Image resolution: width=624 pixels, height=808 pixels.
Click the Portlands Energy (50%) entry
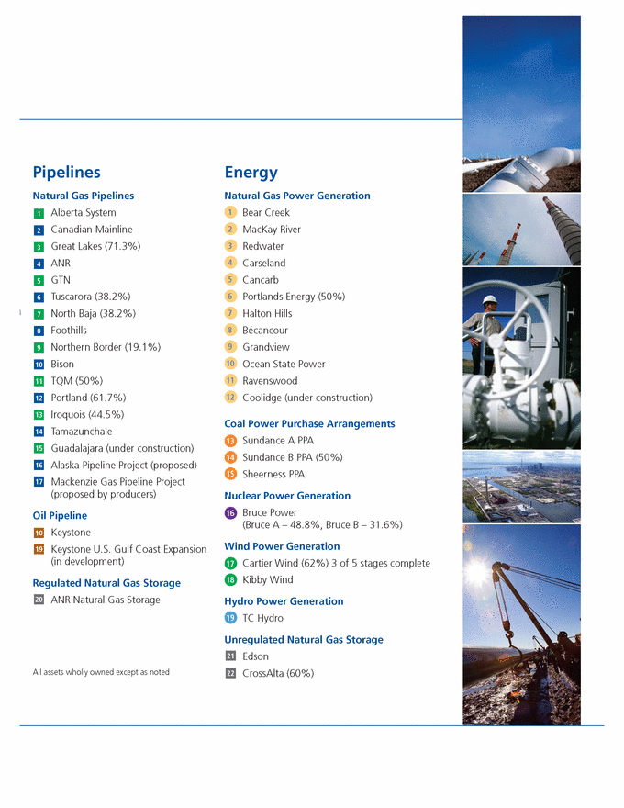(x=294, y=297)
